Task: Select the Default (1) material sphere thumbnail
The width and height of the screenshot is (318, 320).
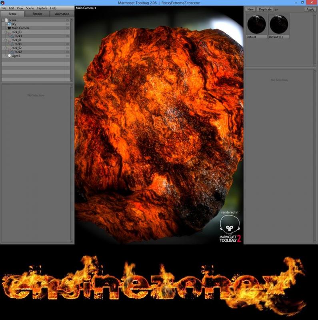Action: pos(279,24)
